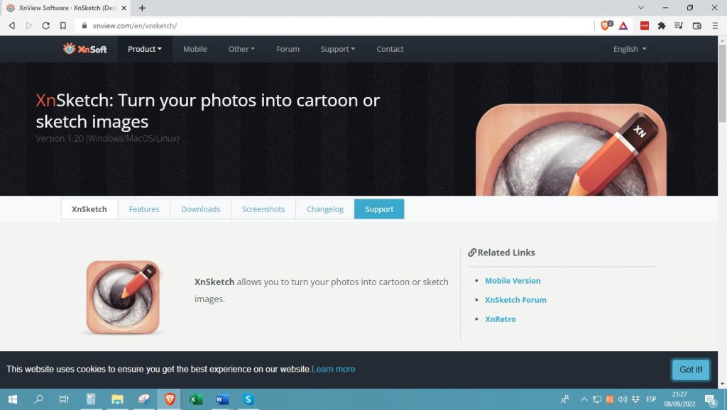Click the Got it! cookie button
Viewport: 727px width, 410px height.
tap(691, 370)
